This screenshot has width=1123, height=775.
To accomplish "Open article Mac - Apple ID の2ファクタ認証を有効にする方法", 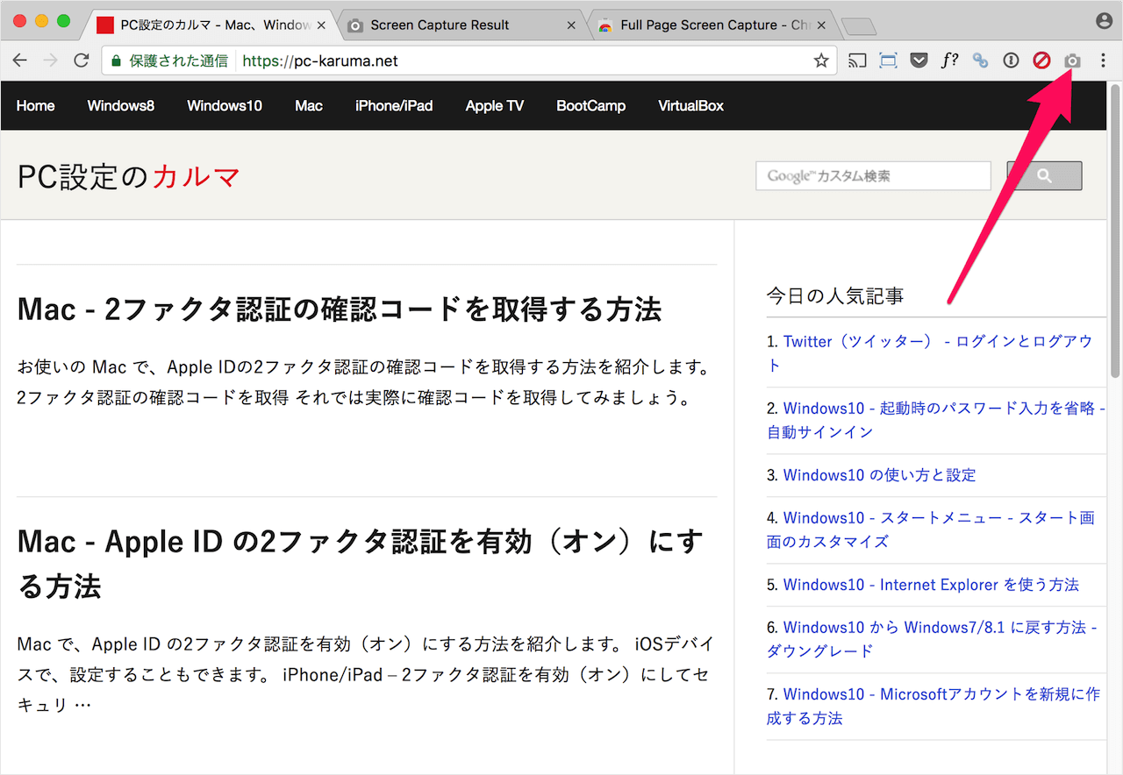I will (360, 564).
